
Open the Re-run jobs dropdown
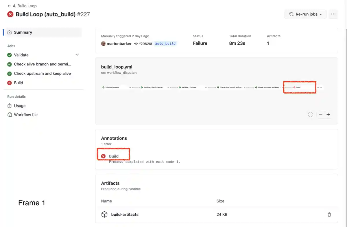(306, 14)
